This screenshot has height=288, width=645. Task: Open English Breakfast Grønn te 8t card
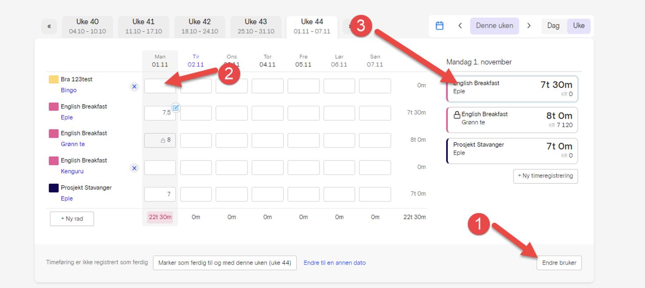(x=512, y=120)
